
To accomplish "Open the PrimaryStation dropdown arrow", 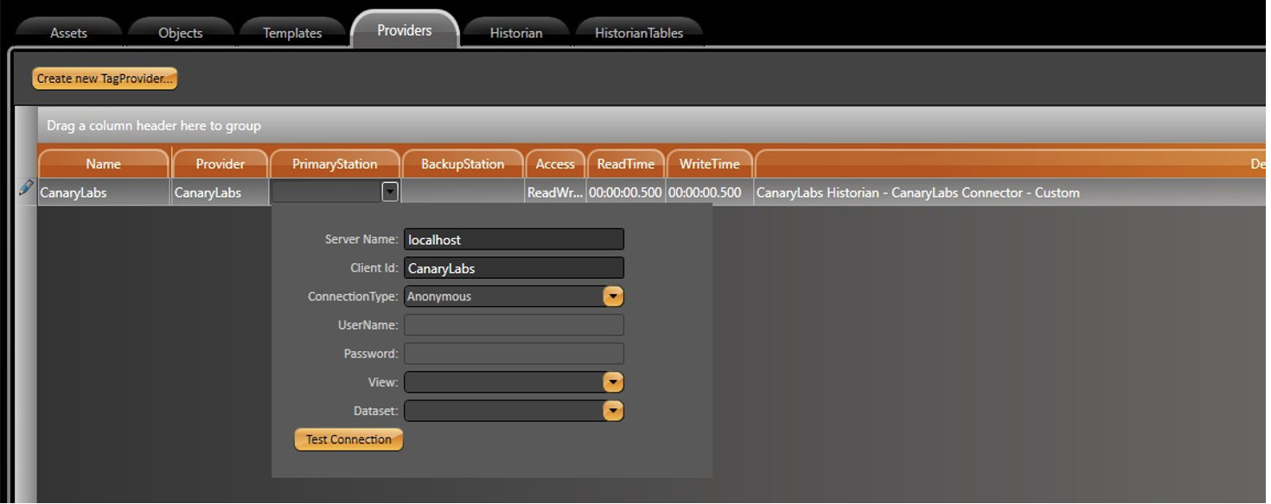I will [390, 192].
